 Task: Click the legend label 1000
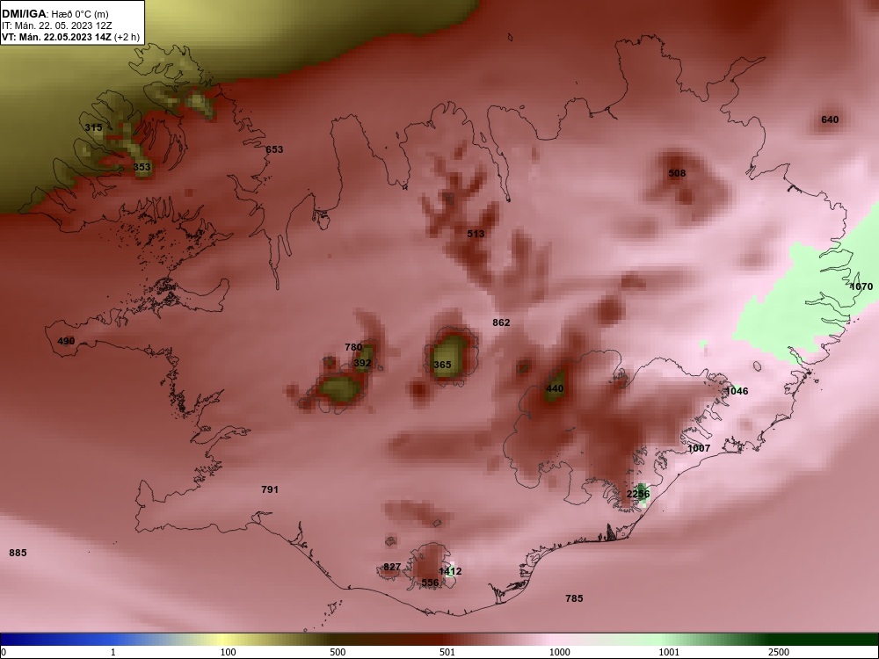pyautogui.click(x=559, y=652)
